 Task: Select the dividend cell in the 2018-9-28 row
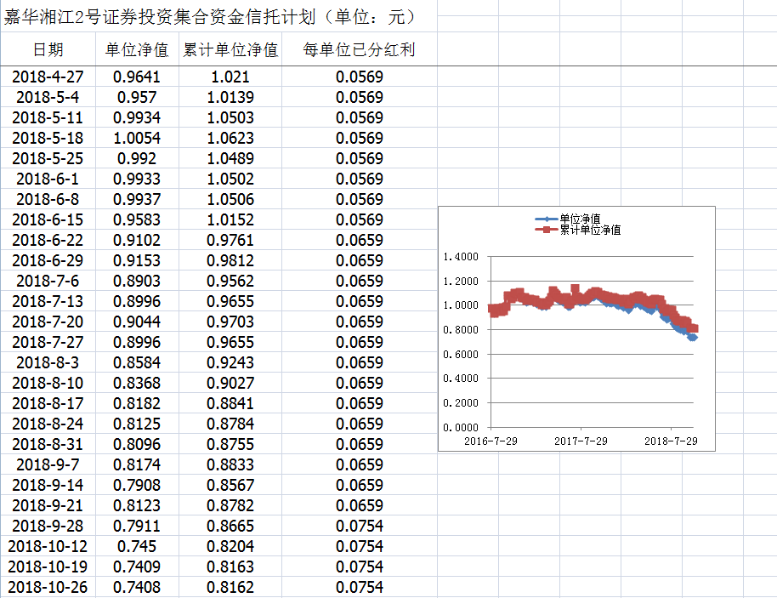click(360, 525)
